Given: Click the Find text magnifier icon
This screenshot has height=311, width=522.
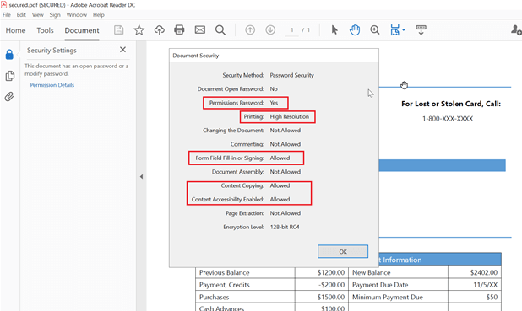Looking at the screenshot, I should (220, 30).
